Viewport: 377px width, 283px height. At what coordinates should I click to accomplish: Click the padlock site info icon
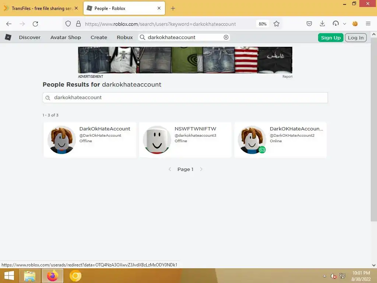[78, 24]
